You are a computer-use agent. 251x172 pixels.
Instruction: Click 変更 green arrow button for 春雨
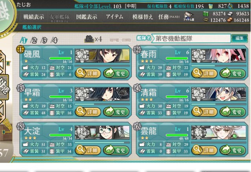(x=233, y=73)
